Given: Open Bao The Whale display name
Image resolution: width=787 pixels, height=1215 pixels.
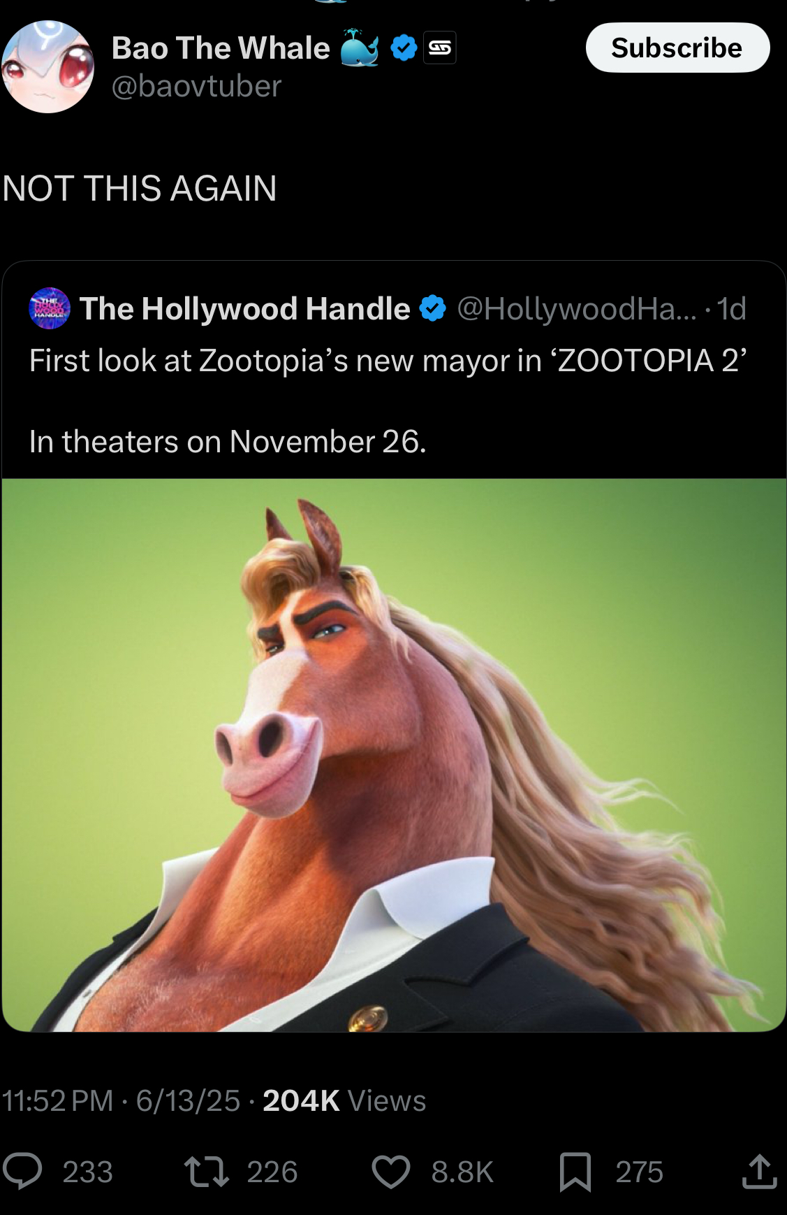Looking at the screenshot, I should (x=221, y=48).
